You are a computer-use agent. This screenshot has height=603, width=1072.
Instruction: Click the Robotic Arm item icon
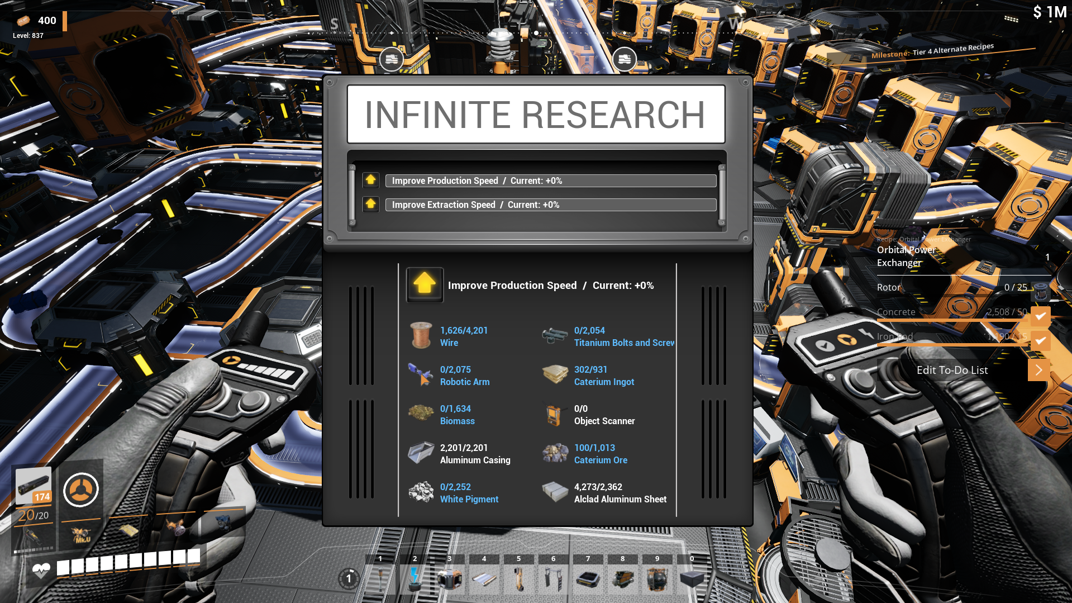point(421,374)
